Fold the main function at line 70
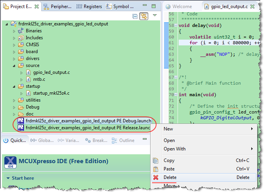This screenshot has height=192, width=264. coord(176,95)
